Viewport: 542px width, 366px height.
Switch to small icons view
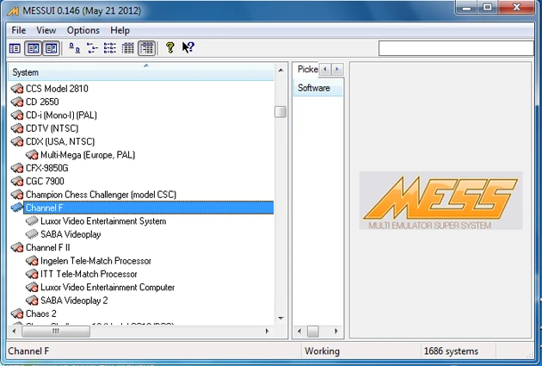click(92, 48)
